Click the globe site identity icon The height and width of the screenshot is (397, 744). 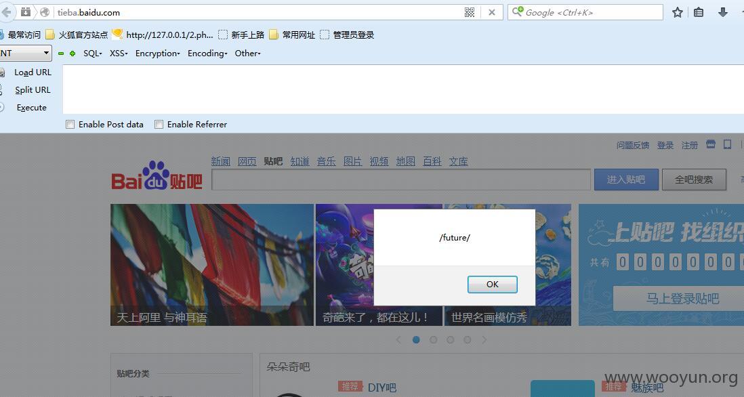(44, 12)
